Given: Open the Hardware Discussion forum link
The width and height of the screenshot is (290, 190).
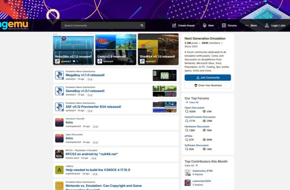Looking at the screenshot, I should pos(197,127).
